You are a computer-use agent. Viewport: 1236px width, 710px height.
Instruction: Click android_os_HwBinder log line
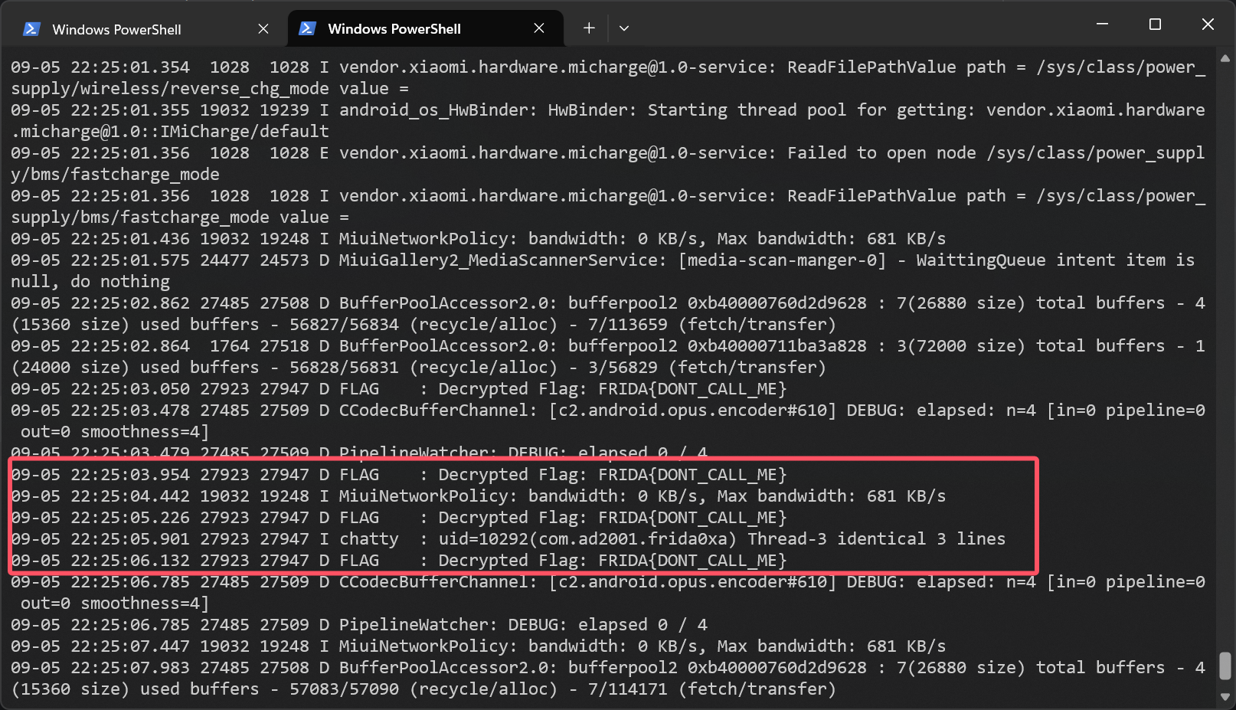(x=607, y=121)
